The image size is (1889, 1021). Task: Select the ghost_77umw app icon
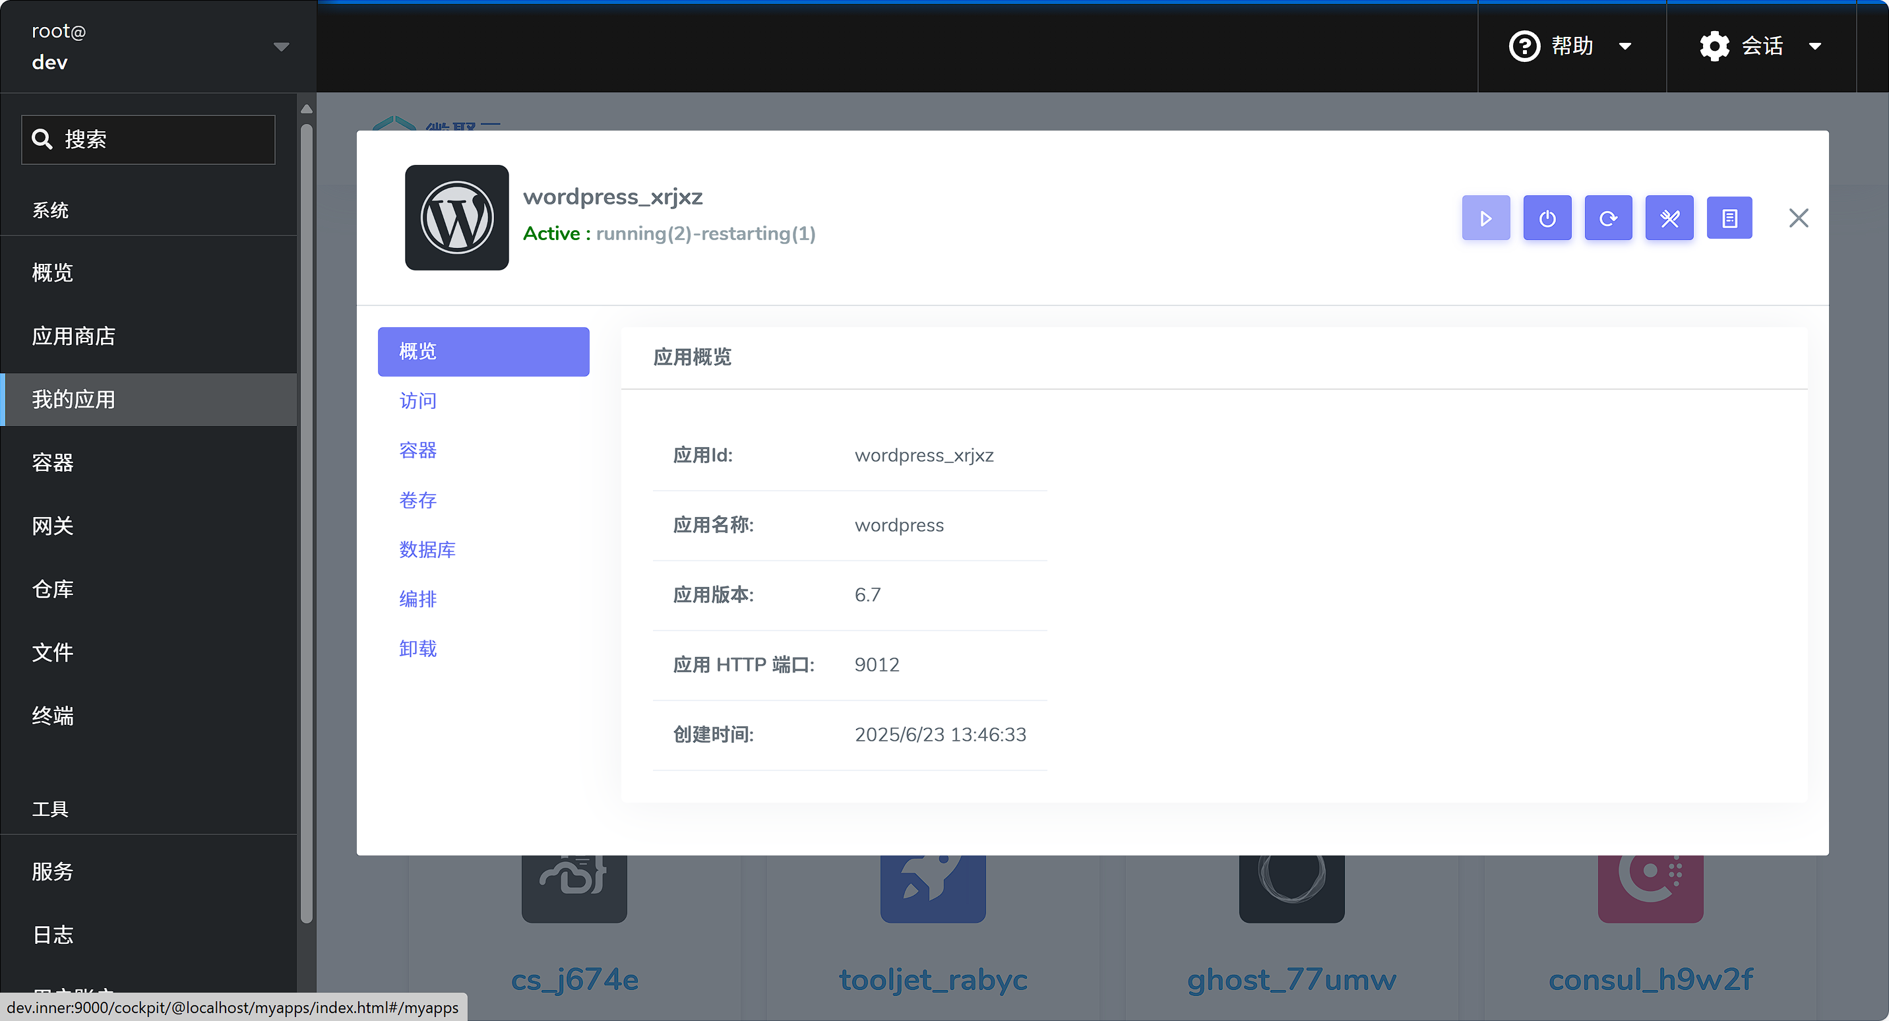pos(1291,888)
